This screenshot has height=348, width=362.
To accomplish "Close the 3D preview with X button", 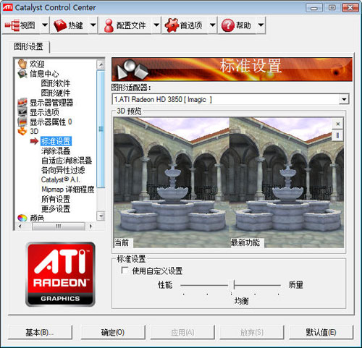I will tap(338, 124).
